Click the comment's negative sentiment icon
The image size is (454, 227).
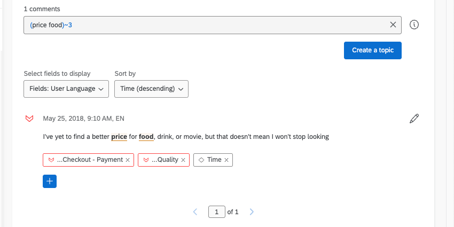(30, 119)
